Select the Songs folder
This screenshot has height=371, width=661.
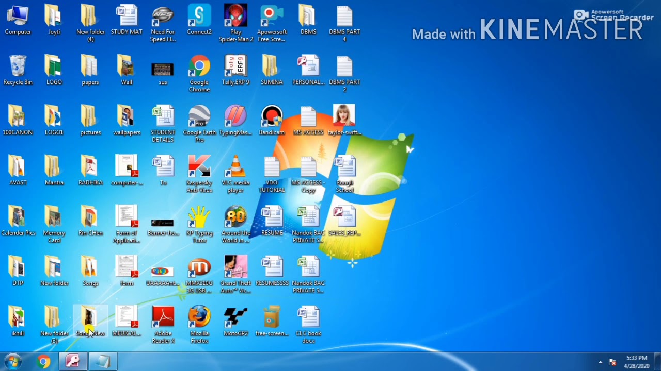[x=90, y=271]
